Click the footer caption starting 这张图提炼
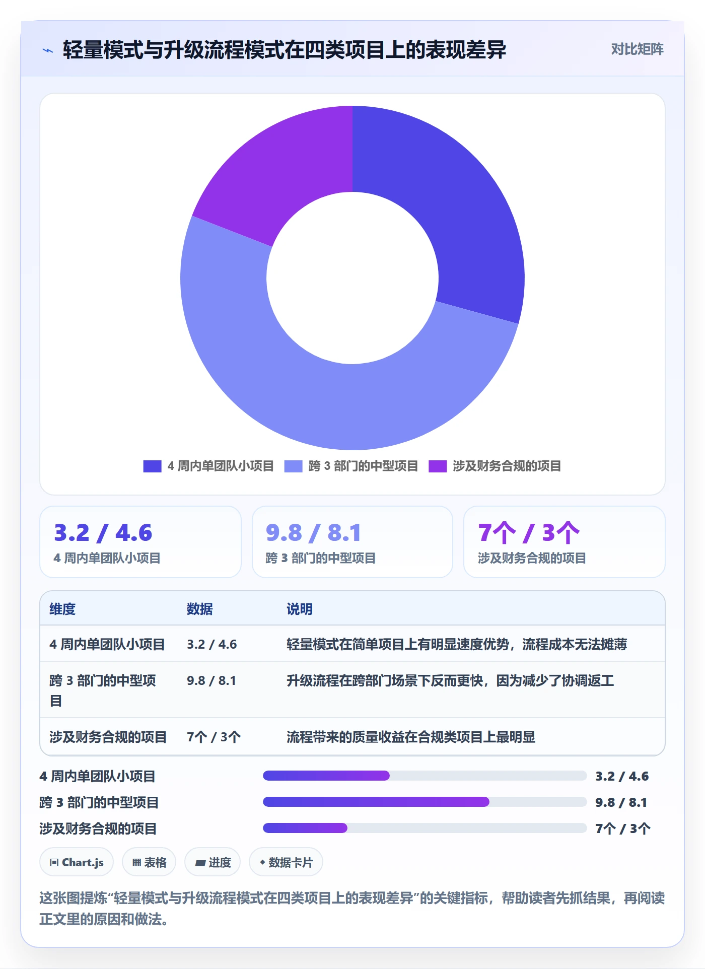The height and width of the screenshot is (969, 705). point(352,909)
